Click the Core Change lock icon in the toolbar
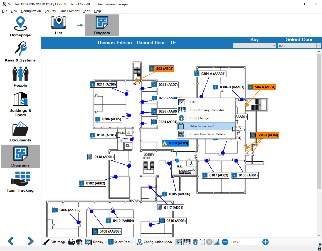 195,242
